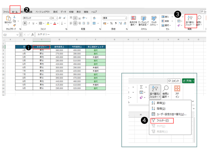The height and width of the screenshot is (156, 208).
Task: Click the Insert Function fx icon
Action: pyautogui.click(x=32, y=35)
